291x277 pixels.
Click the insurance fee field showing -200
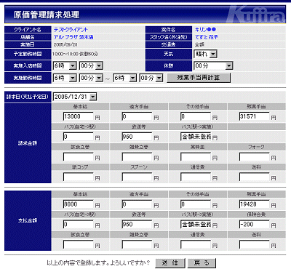click(254, 225)
